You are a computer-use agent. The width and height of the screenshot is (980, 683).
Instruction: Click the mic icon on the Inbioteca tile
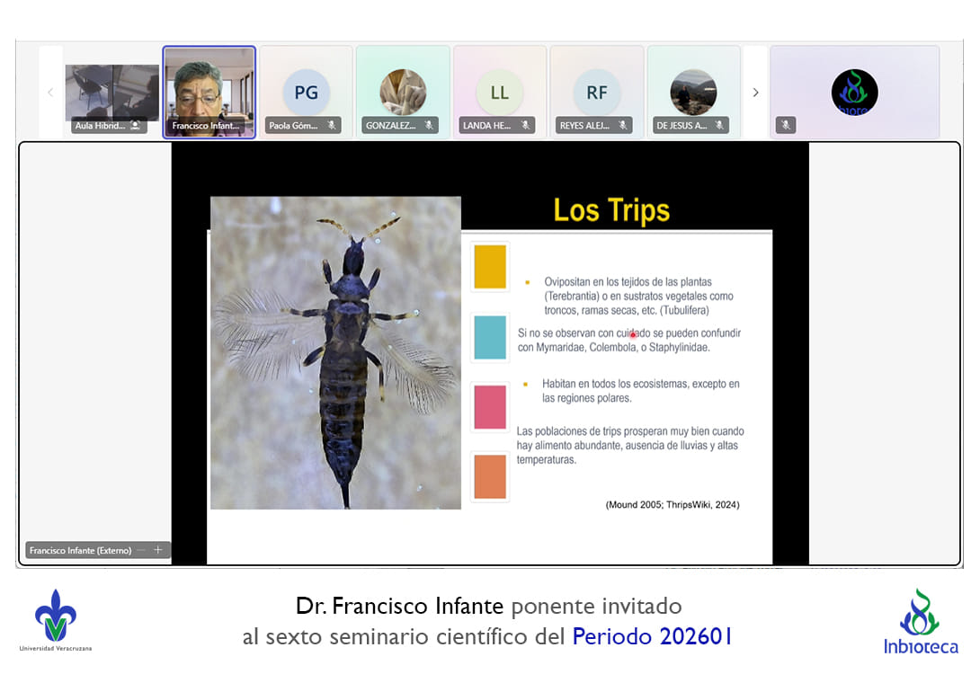click(786, 126)
